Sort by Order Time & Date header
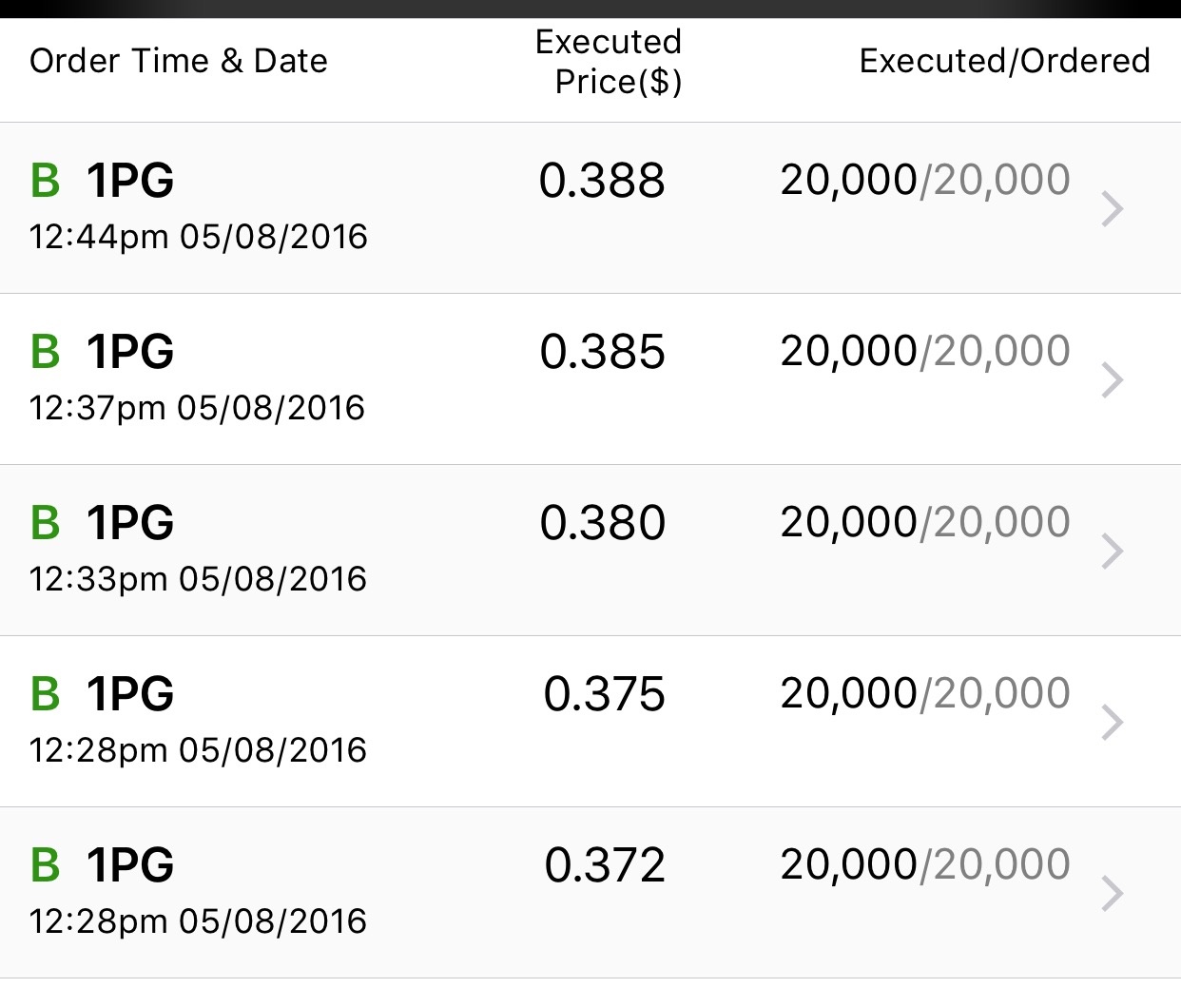This screenshot has width=1181, height=988. [x=179, y=61]
